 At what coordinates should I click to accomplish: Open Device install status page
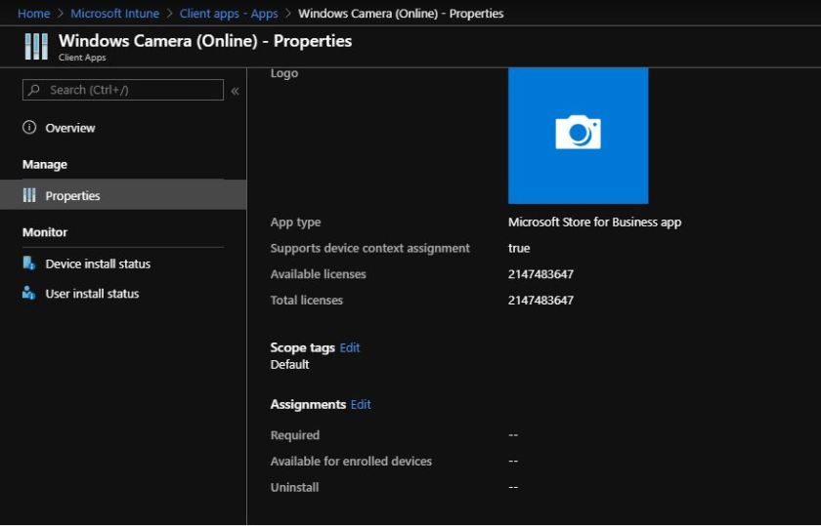pyautogui.click(x=98, y=264)
